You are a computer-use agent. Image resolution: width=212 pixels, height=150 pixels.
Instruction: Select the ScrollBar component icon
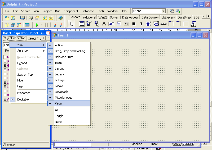click(164, 24)
